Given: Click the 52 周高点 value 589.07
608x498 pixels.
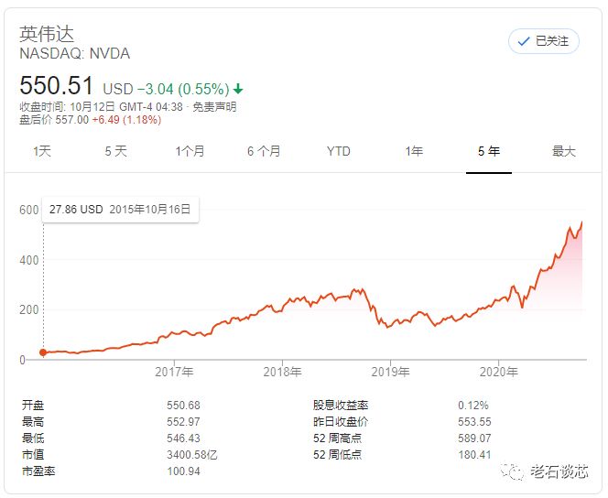Looking at the screenshot, I should click(x=474, y=438).
